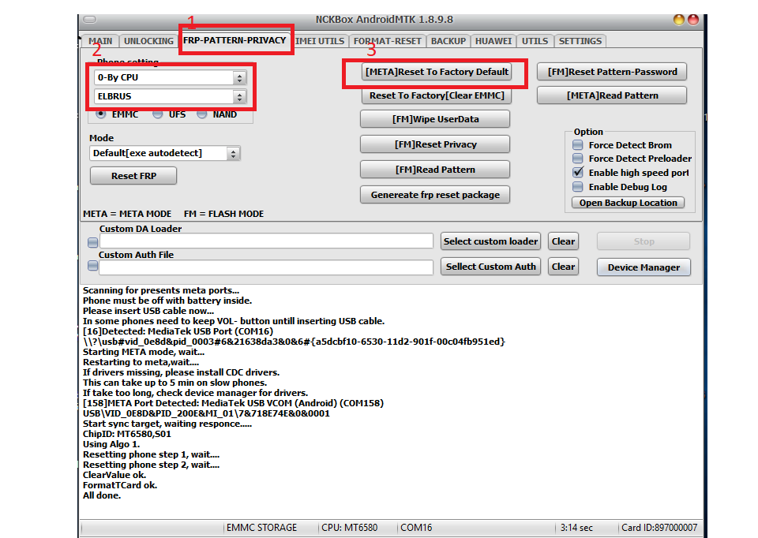Switch to the MAIN tab
The image size is (758, 538).
pos(100,41)
